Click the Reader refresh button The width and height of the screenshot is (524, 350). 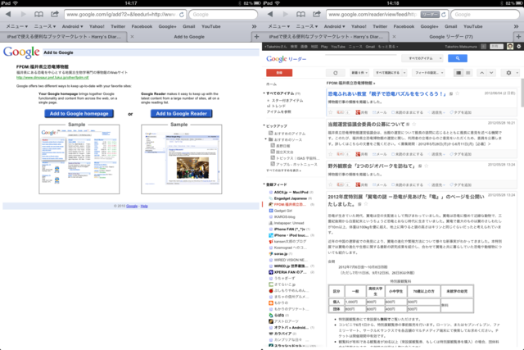coord(335,73)
